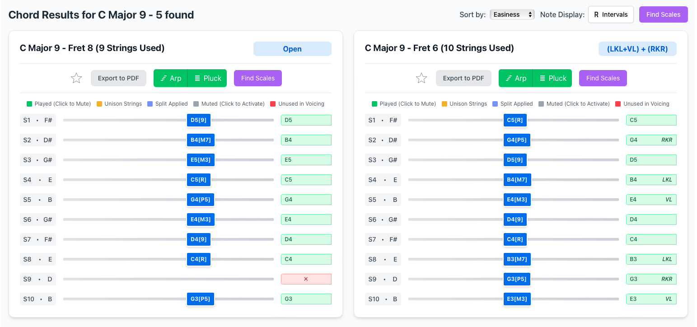Mute the G3 string S10 in Fret 8 card

(306, 299)
